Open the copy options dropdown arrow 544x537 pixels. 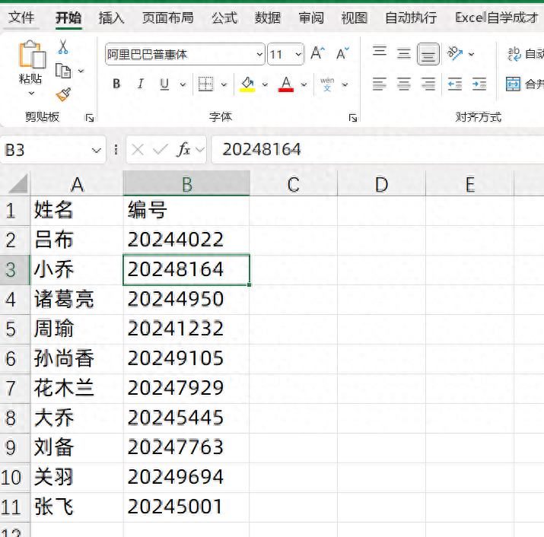coord(81,71)
